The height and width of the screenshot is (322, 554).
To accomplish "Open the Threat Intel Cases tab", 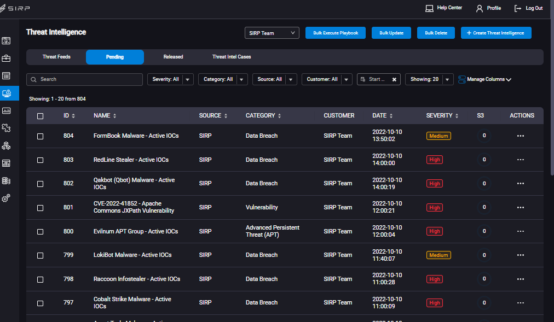I will pyautogui.click(x=232, y=57).
